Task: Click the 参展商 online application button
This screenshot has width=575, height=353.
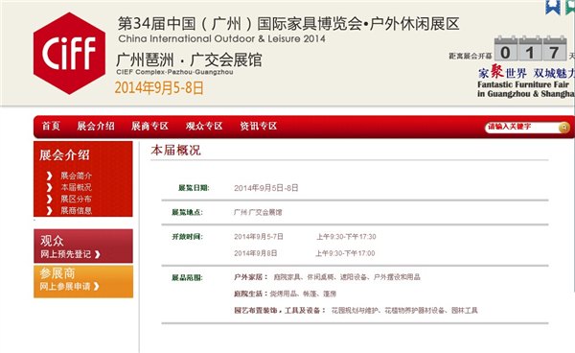Action: [x=83, y=281]
